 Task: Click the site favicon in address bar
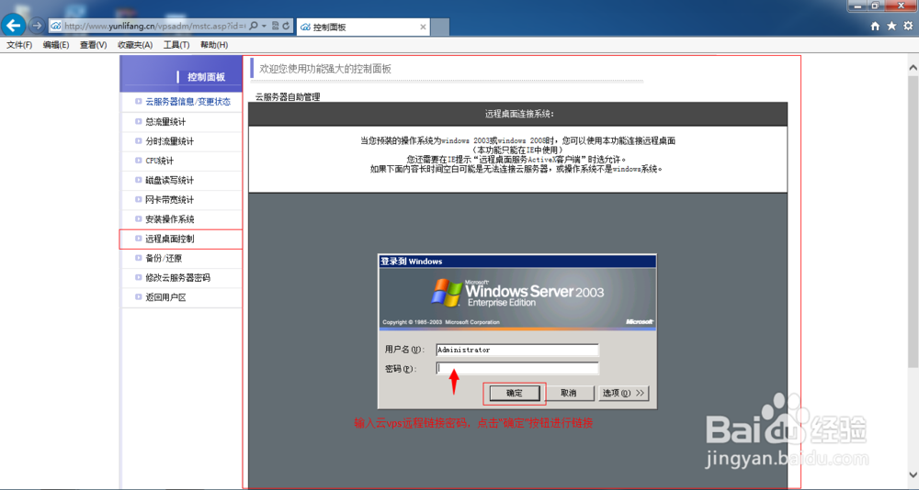56,26
